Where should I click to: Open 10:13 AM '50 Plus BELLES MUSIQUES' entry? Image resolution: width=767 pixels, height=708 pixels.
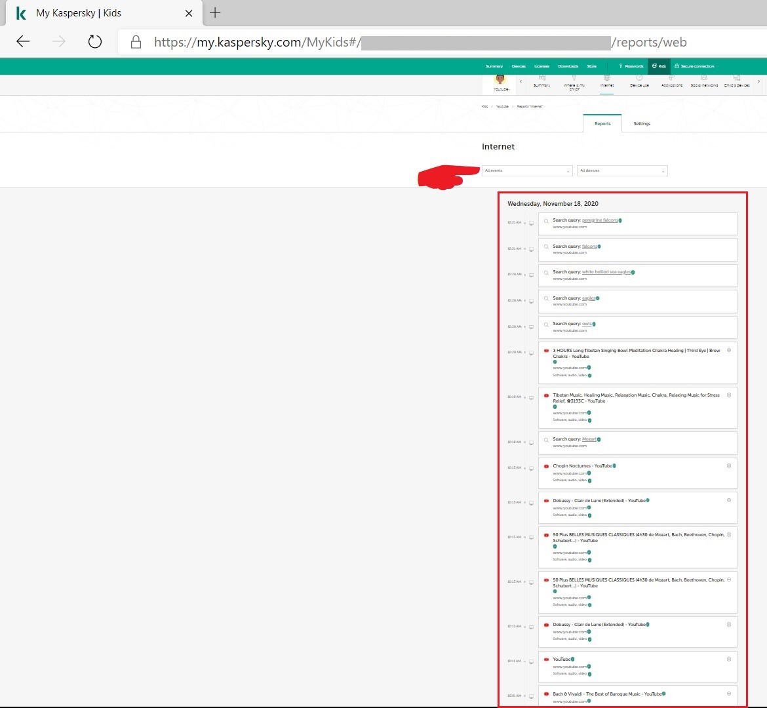639,583
